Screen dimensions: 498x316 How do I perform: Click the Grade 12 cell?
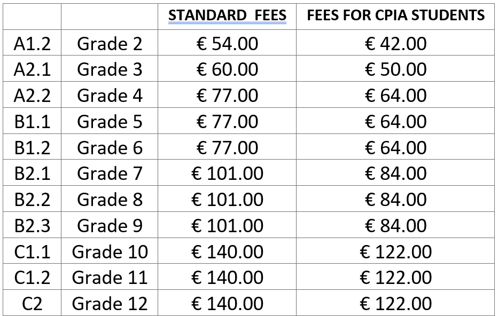pyautogui.click(x=110, y=304)
